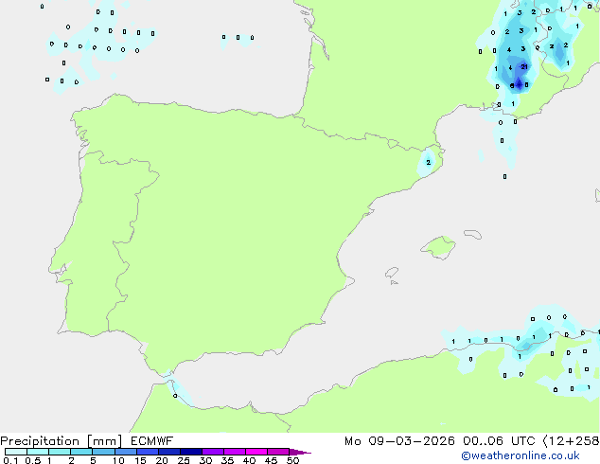Viewport: 600px width, 464px height.
Task: Pick the 30–35 mm purple legend swatch
Action: (213, 452)
